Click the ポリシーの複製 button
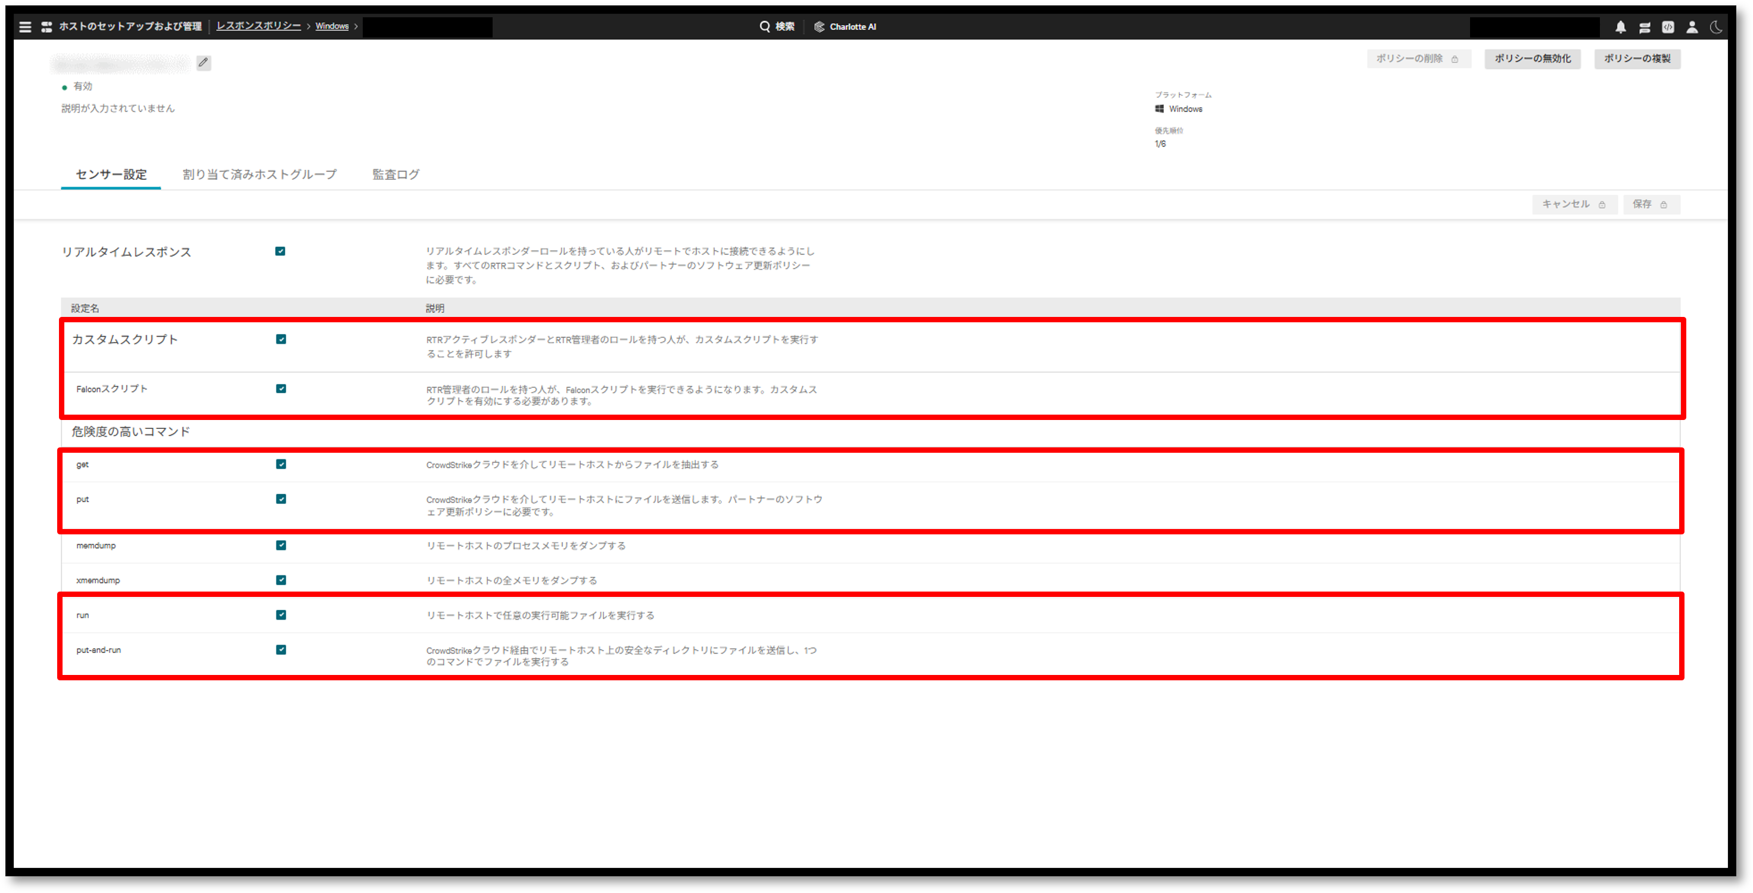 [1637, 58]
